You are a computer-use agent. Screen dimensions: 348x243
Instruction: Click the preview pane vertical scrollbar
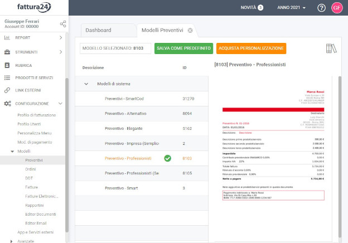[x=340, y=157]
